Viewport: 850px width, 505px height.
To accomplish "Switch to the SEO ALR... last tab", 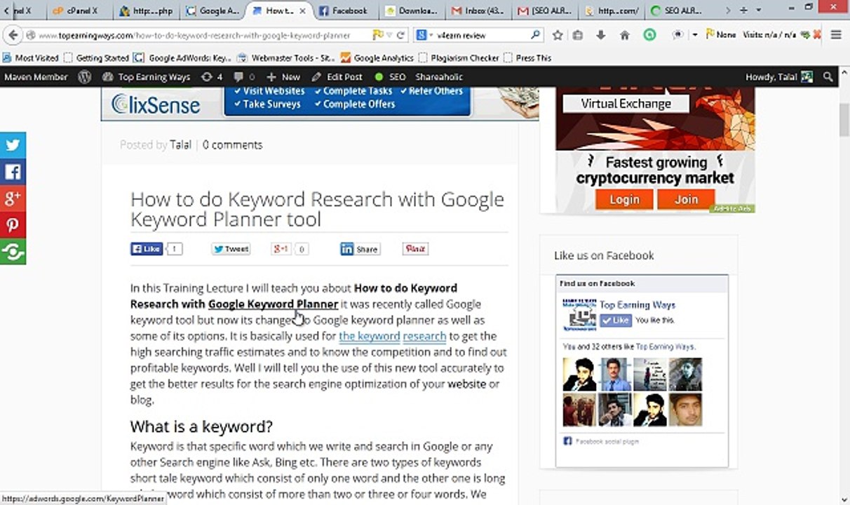I will click(x=677, y=11).
